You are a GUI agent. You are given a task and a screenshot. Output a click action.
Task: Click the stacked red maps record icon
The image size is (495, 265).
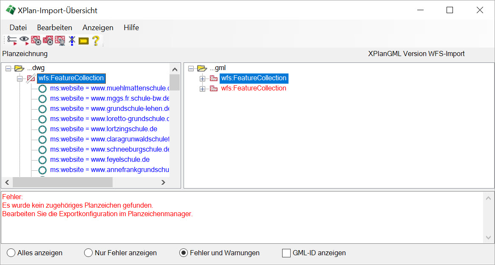[x=48, y=40]
